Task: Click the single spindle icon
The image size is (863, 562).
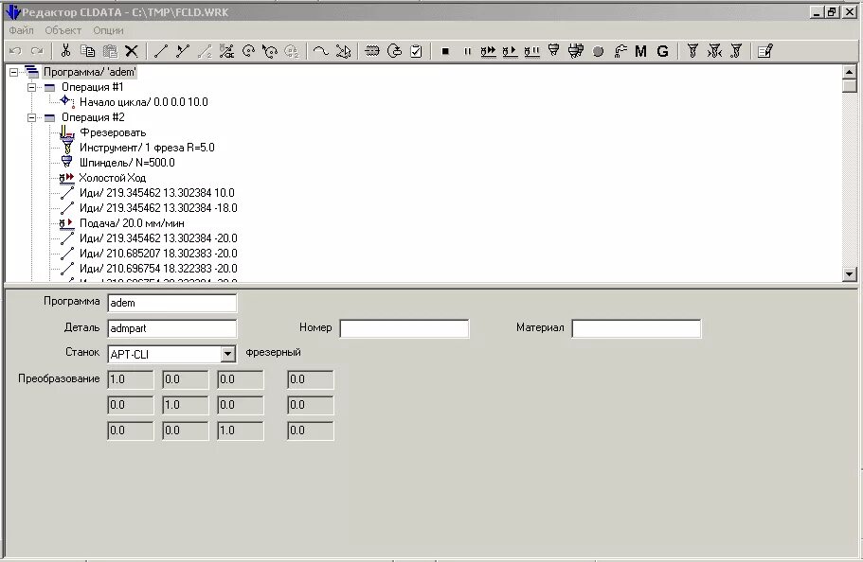Action: [553, 51]
